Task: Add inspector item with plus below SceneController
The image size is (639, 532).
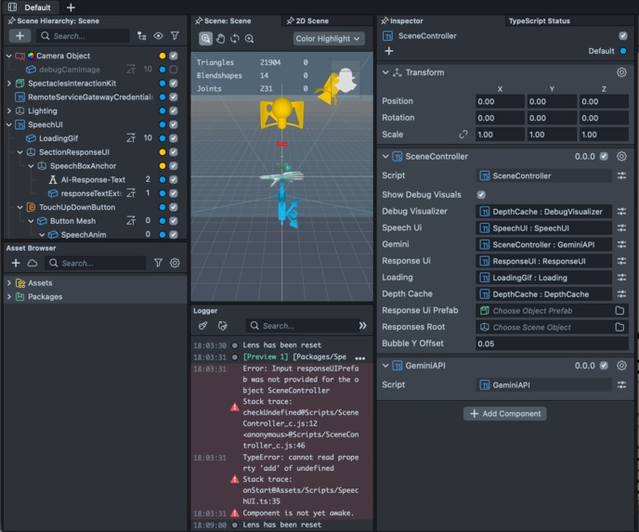Action: click(389, 51)
